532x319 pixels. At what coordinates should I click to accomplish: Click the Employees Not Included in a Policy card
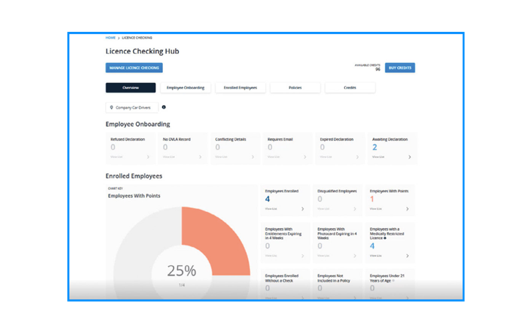(338, 284)
